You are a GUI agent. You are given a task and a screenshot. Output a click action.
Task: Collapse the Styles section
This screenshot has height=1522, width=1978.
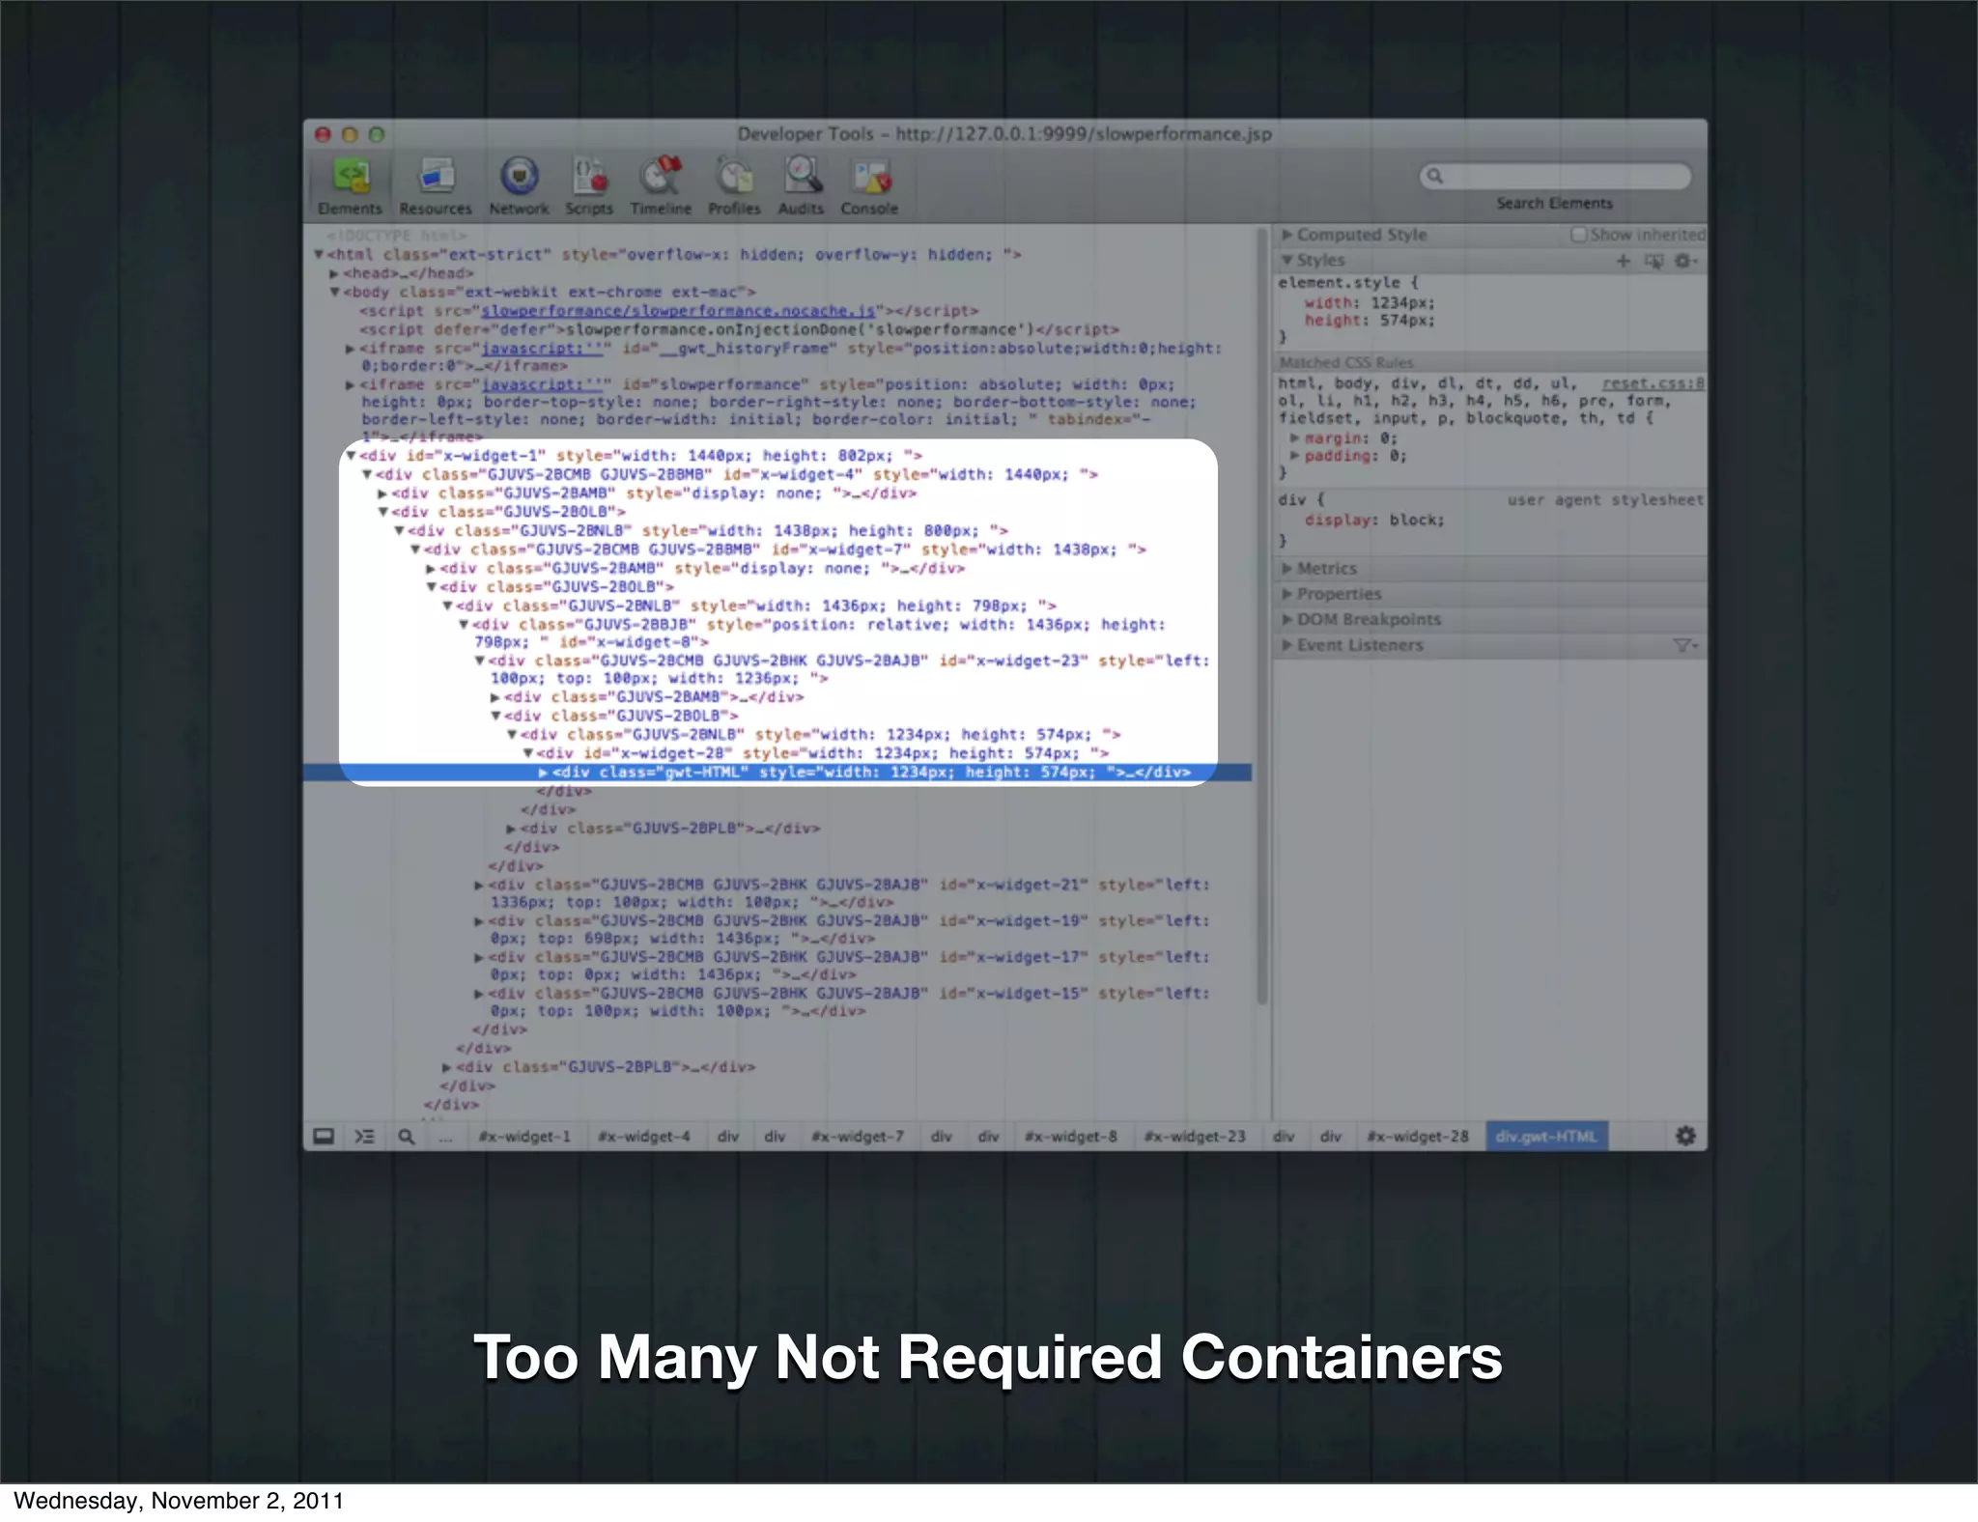(x=1286, y=261)
